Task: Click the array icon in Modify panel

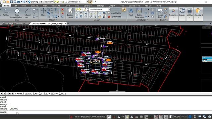Action: [56, 17]
